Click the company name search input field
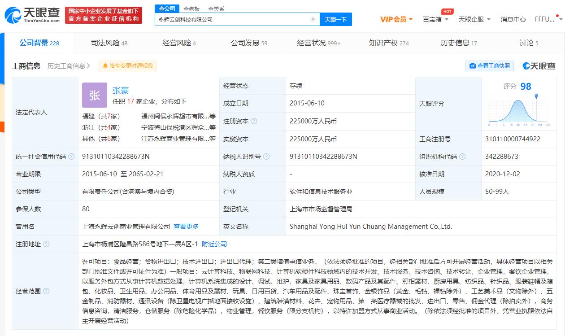 (x=232, y=19)
